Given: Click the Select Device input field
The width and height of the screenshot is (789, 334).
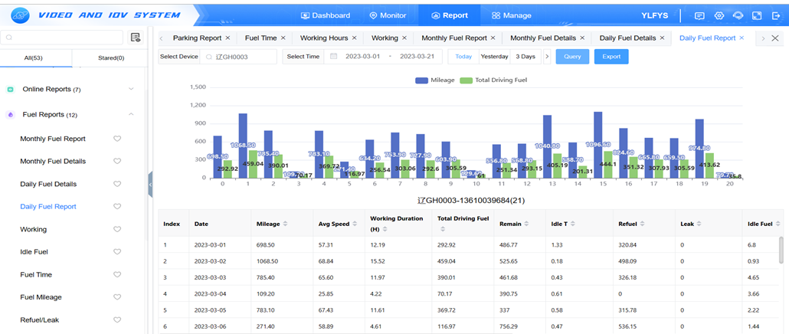Looking at the screenshot, I should (238, 57).
